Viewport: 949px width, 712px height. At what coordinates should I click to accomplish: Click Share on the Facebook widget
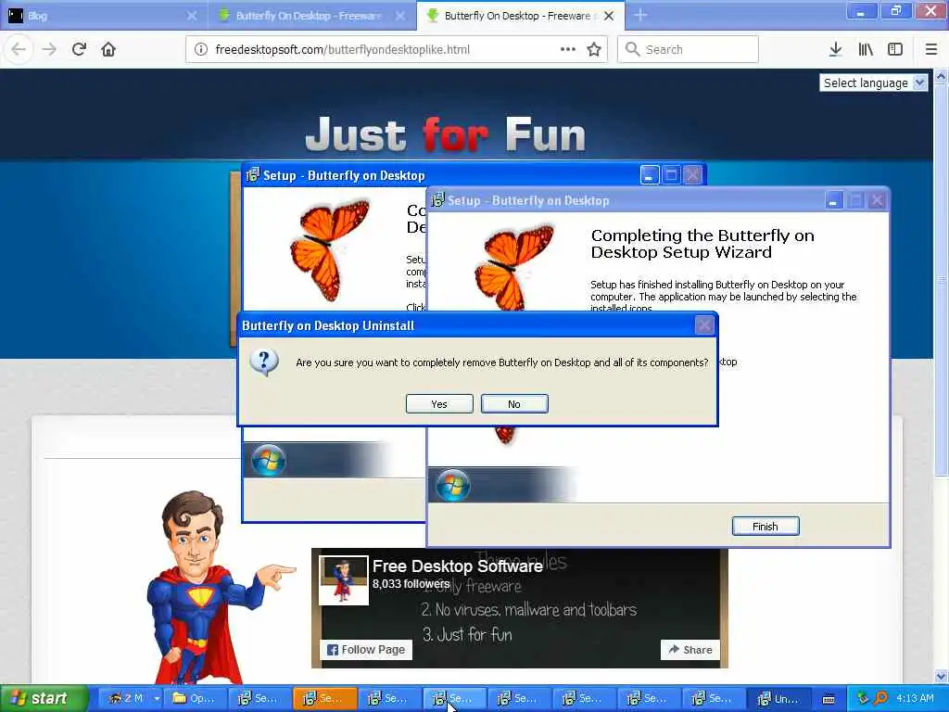click(690, 650)
